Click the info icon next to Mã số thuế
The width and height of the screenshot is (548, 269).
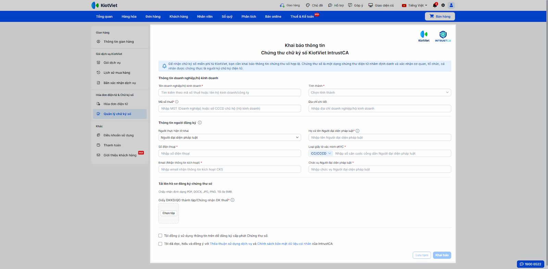(177, 102)
